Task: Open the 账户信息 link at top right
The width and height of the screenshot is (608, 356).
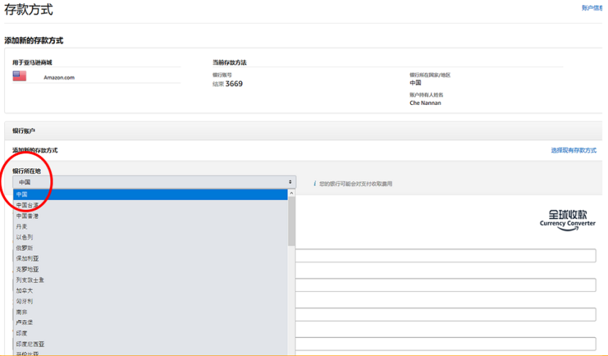Action: (x=591, y=8)
